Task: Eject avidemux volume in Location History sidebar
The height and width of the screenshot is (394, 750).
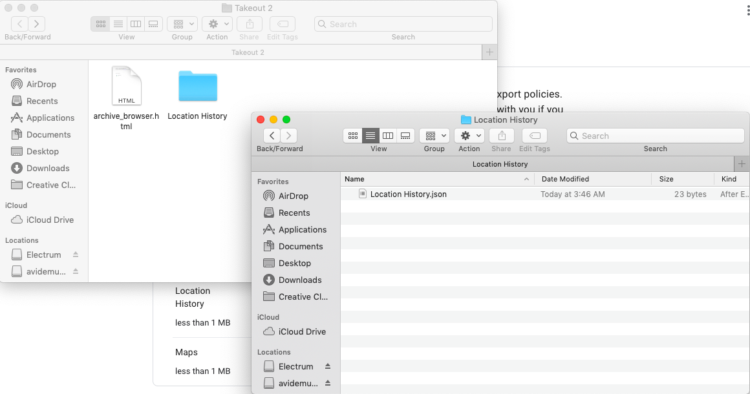Action: coord(328,383)
